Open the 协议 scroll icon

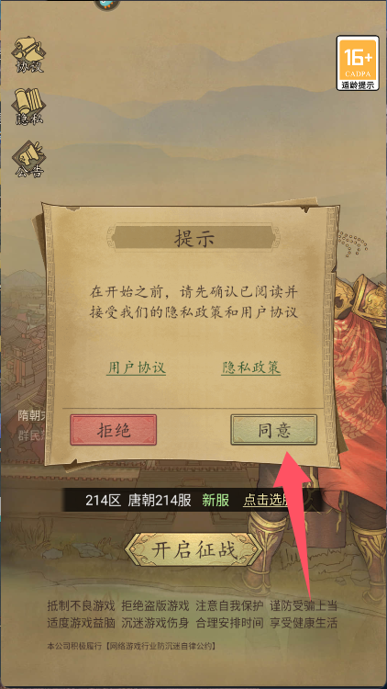(29, 54)
